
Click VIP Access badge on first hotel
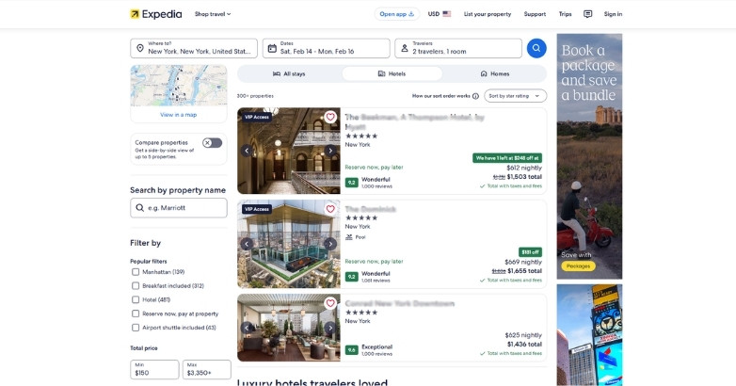(x=257, y=117)
